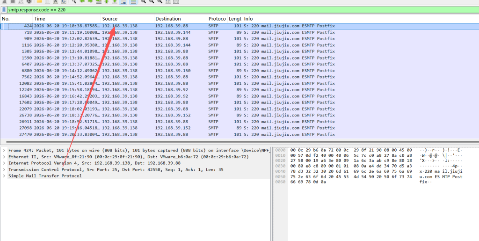Select packet number 424 row

(239, 26)
